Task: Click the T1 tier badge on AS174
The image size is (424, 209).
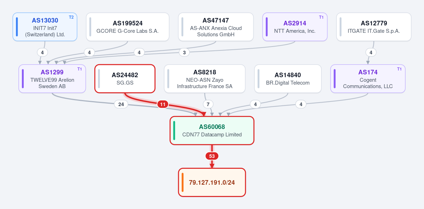Action: coord(399,69)
